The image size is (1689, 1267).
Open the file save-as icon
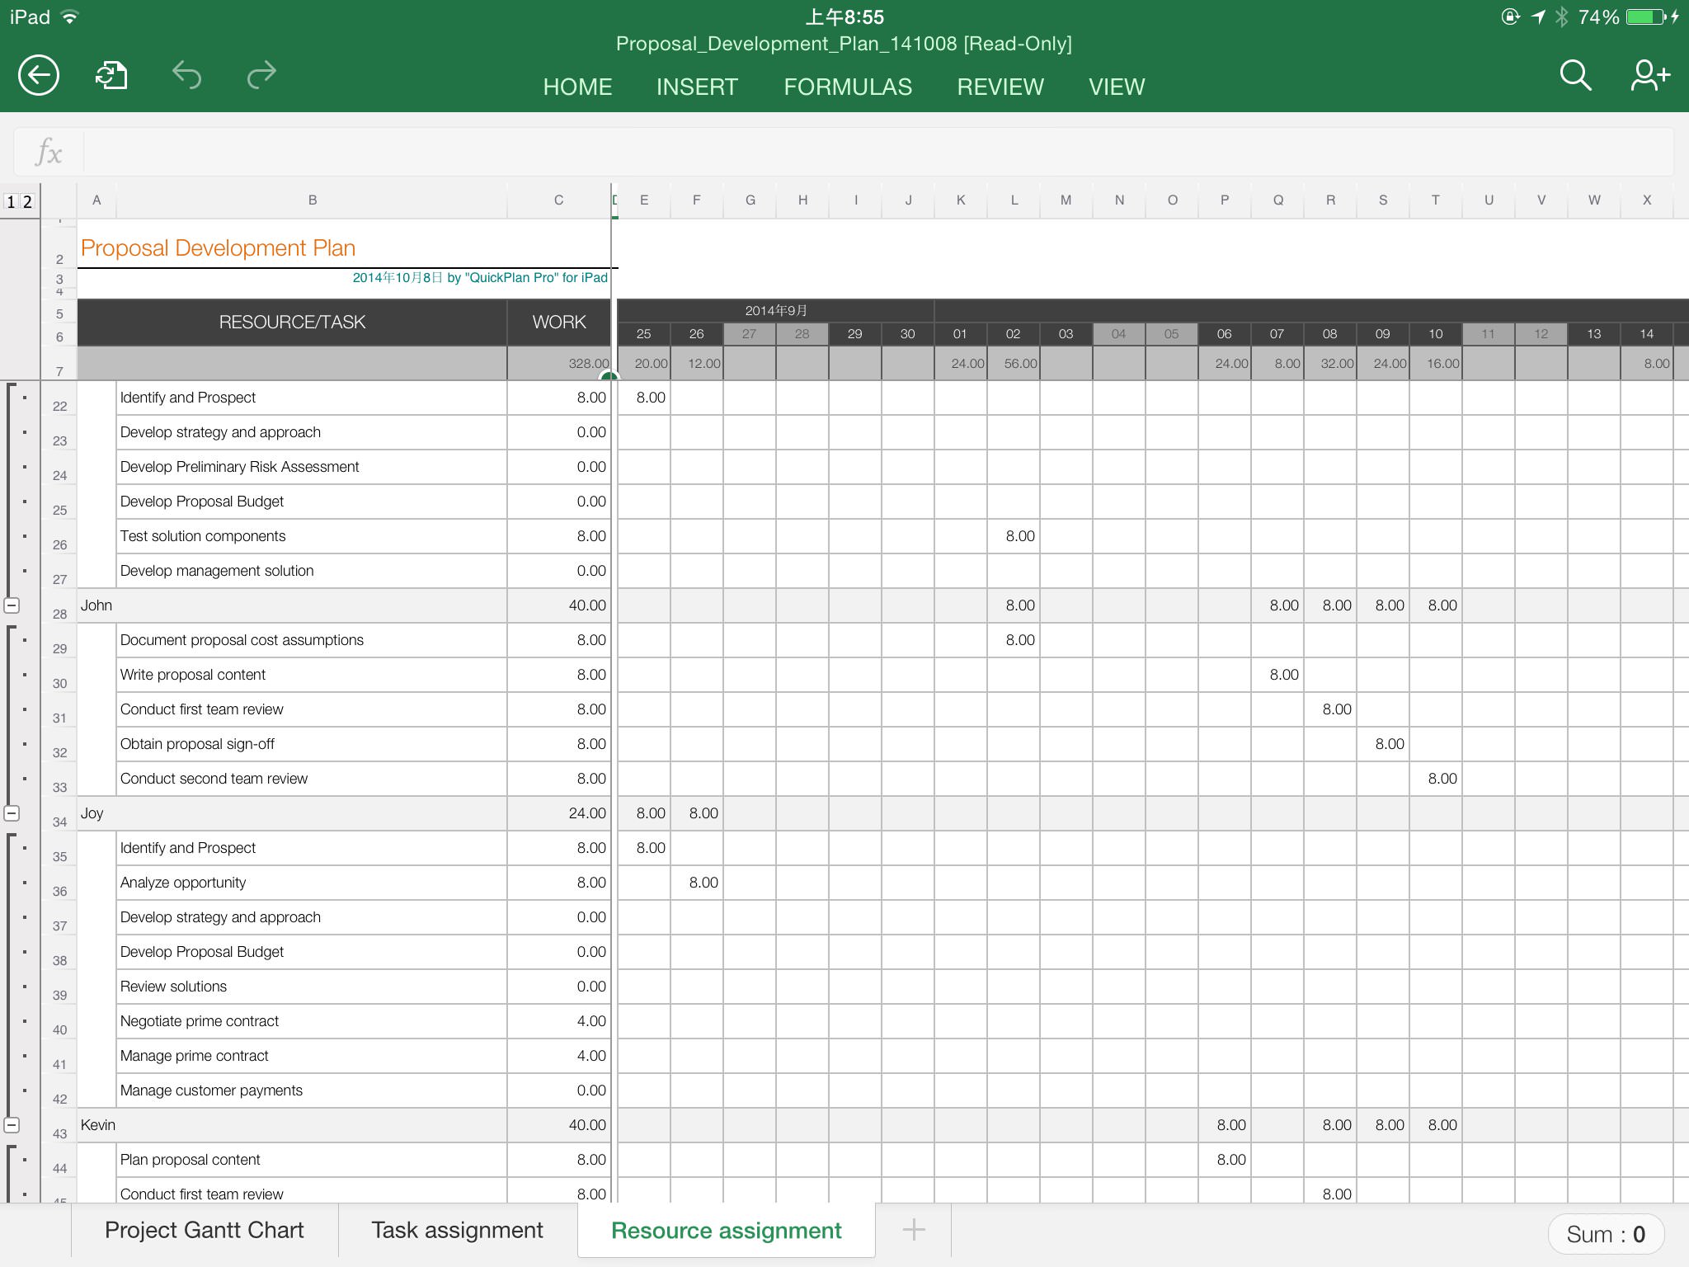click(111, 76)
